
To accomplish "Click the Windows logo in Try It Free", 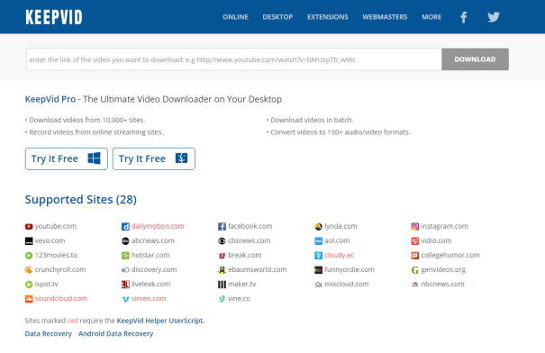I will [94, 158].
